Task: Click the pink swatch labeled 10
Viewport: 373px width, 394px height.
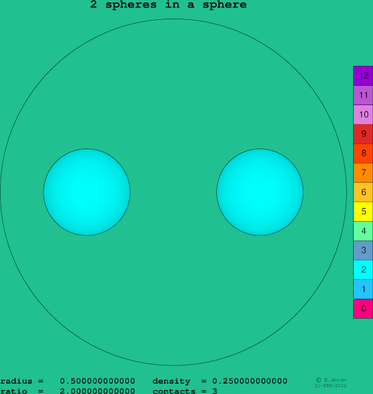Action: pyautogui.click(x=363, y=114)
